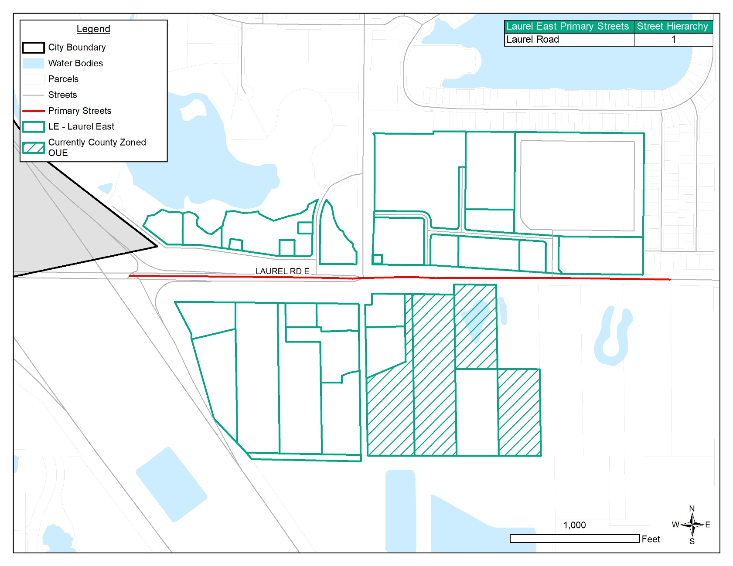
Task: Click the hierarchy value 1 cell
Action: coord(673,40)
